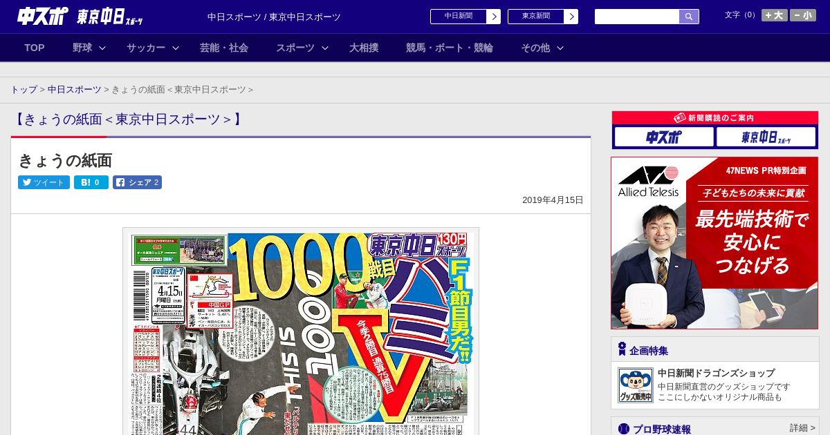Click the 中日スポーツ breadcrumb link
Screen dimensions: 830x435
[x=74, y=90]
